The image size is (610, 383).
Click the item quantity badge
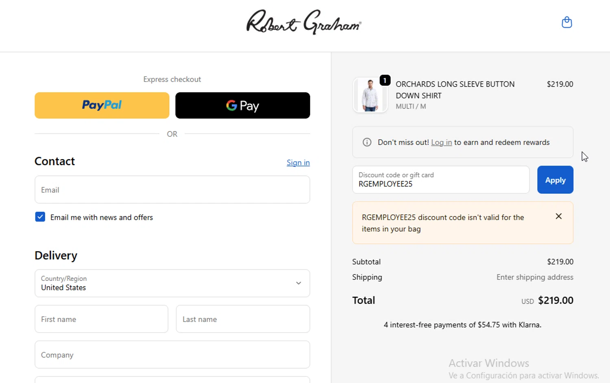(x=385, y=81)
